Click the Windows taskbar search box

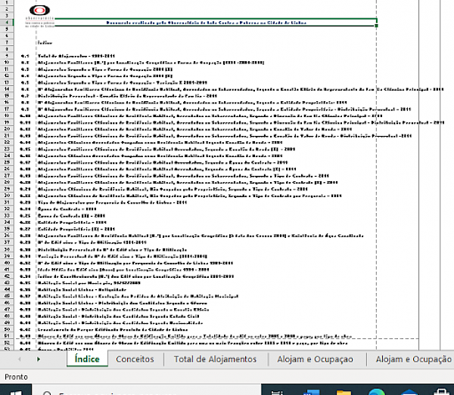pyautogui.click(x=146, y=391)
